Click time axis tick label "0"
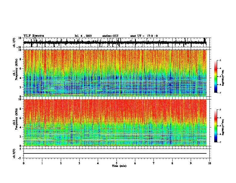236x183 pixels. 24,163
